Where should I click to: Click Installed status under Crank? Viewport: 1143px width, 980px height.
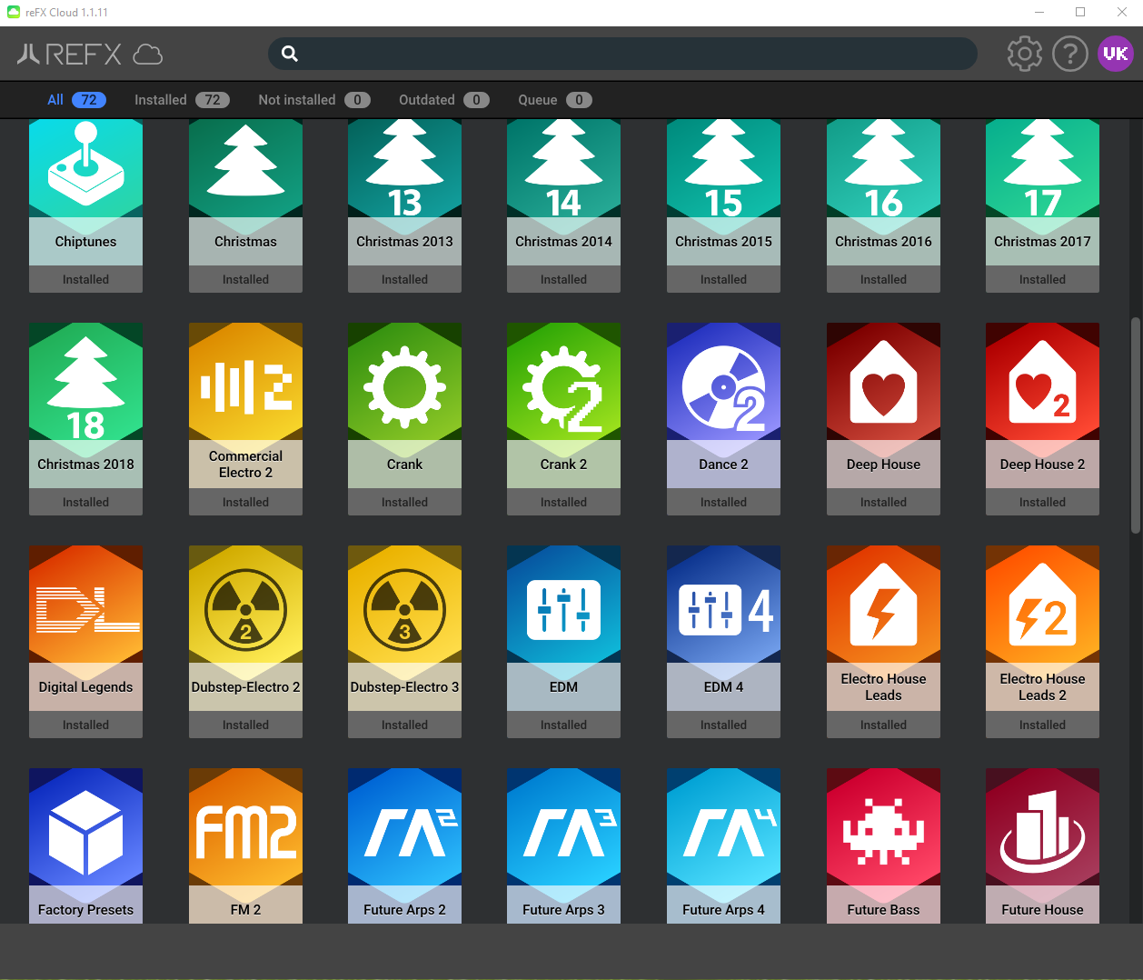[x=404, y=502]
